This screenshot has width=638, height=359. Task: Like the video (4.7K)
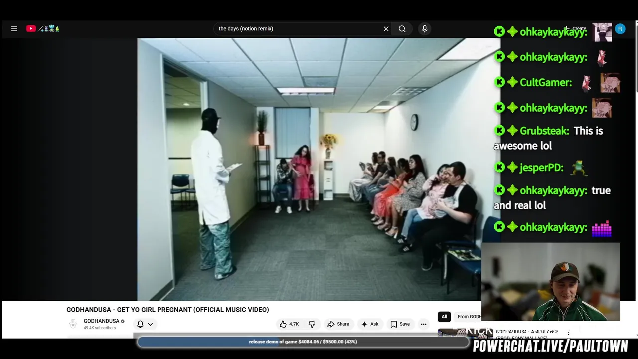(x=289, y=324)
